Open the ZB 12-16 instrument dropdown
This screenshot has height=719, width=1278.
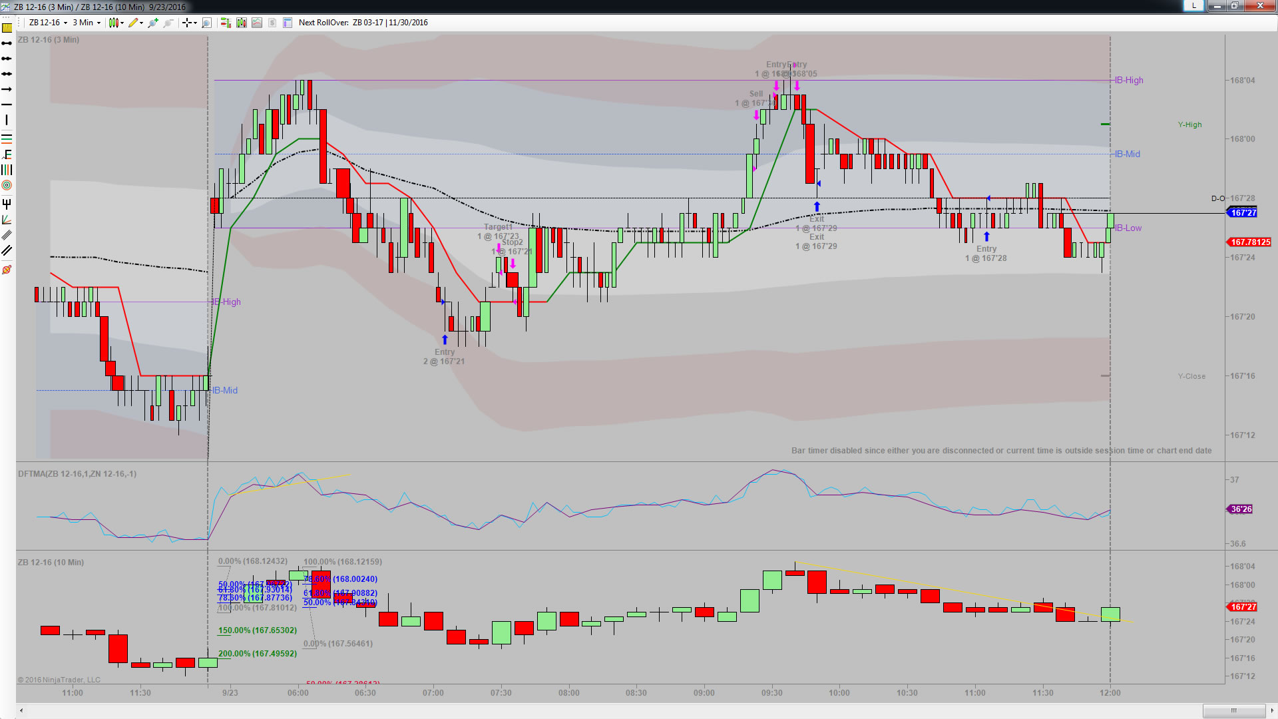(x=48, y=23)
